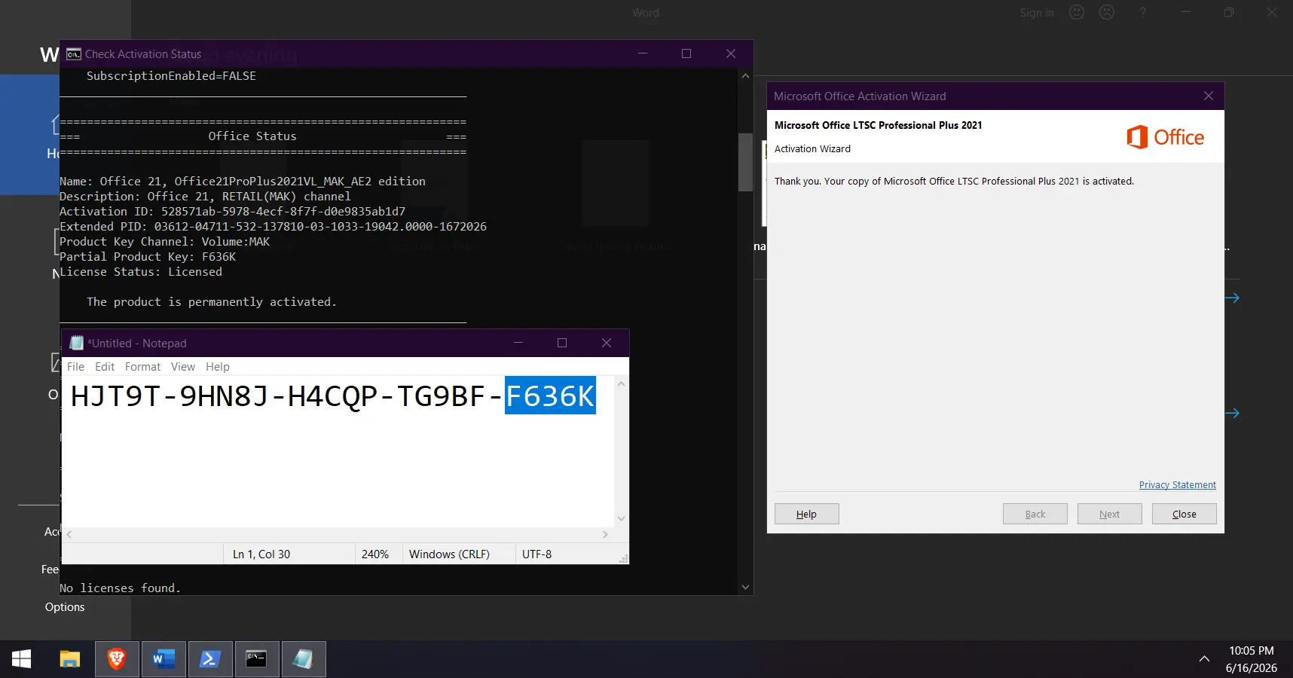This screenshot has width=1293, height=678.
Task: Open Notepad Format menu
Action: (142, 367)
